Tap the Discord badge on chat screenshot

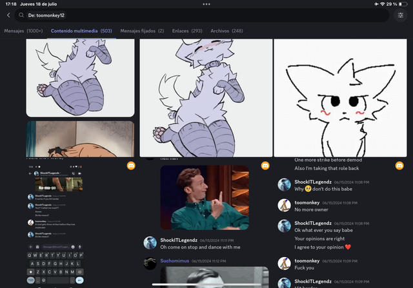[399, 166]
